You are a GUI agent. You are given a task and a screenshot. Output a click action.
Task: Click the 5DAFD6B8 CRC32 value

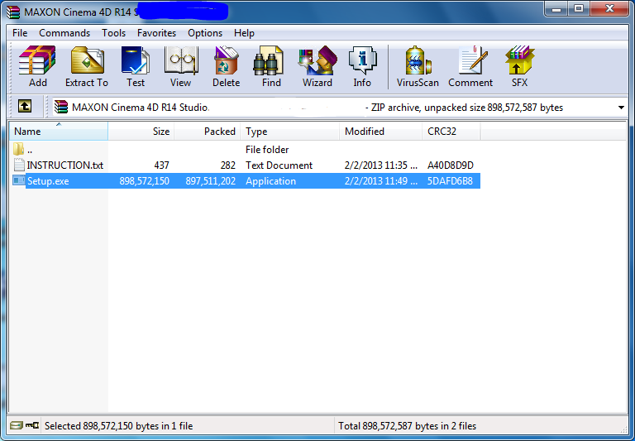pyautogui.click(x=450, y=181)
